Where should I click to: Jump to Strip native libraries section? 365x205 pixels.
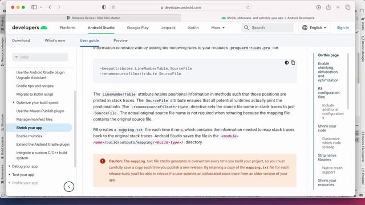tap(327, 157)
